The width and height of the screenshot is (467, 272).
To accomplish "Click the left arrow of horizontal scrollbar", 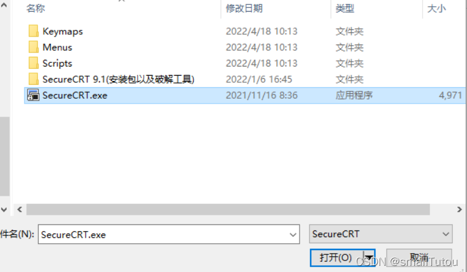I will 20,210.
